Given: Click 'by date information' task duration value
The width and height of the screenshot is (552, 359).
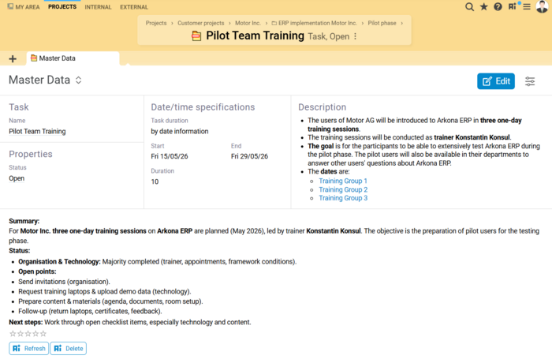Looking at the screenshot, I should [180, 132].
